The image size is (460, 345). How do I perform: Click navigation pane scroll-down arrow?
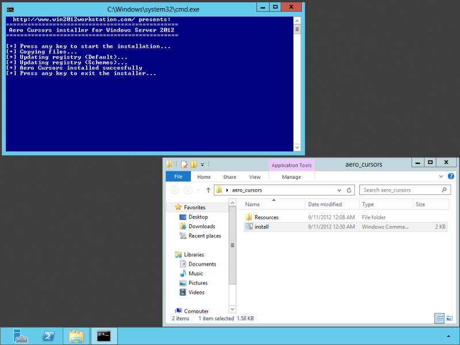coord(232,309)
